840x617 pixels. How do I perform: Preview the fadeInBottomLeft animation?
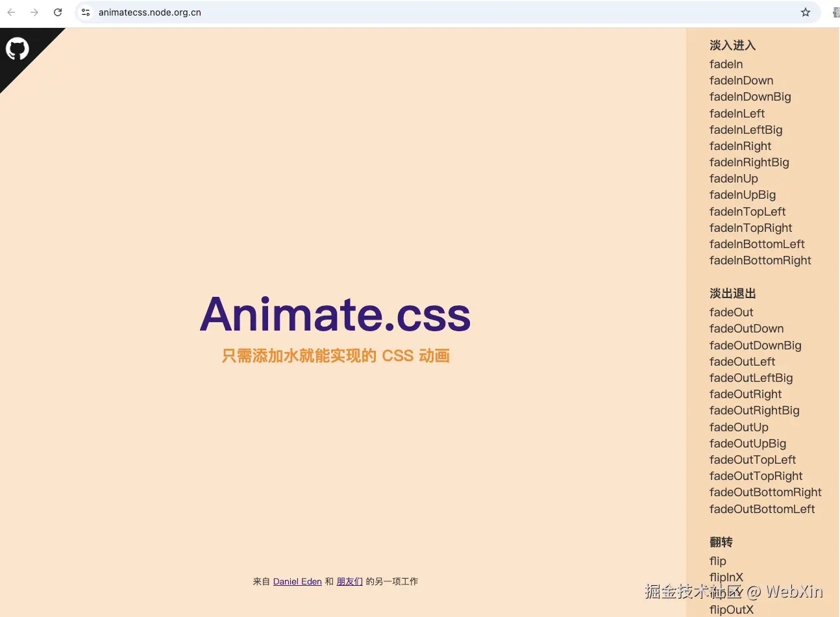pyautogui.click(x=757, y=244)
